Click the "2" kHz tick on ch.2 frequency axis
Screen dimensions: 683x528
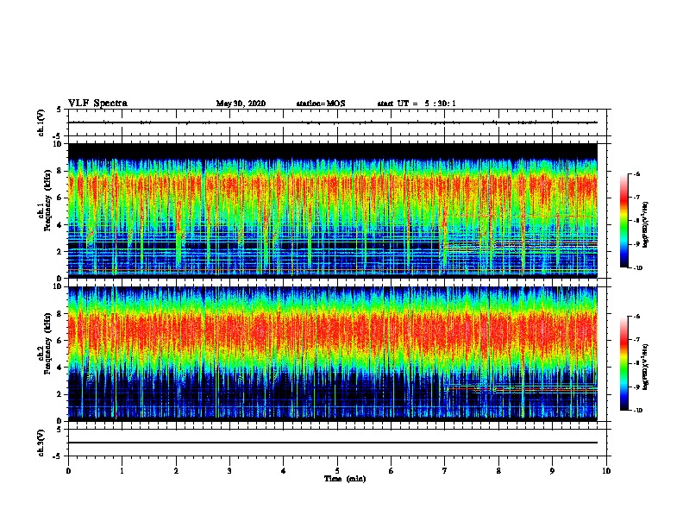coord(60,394)
